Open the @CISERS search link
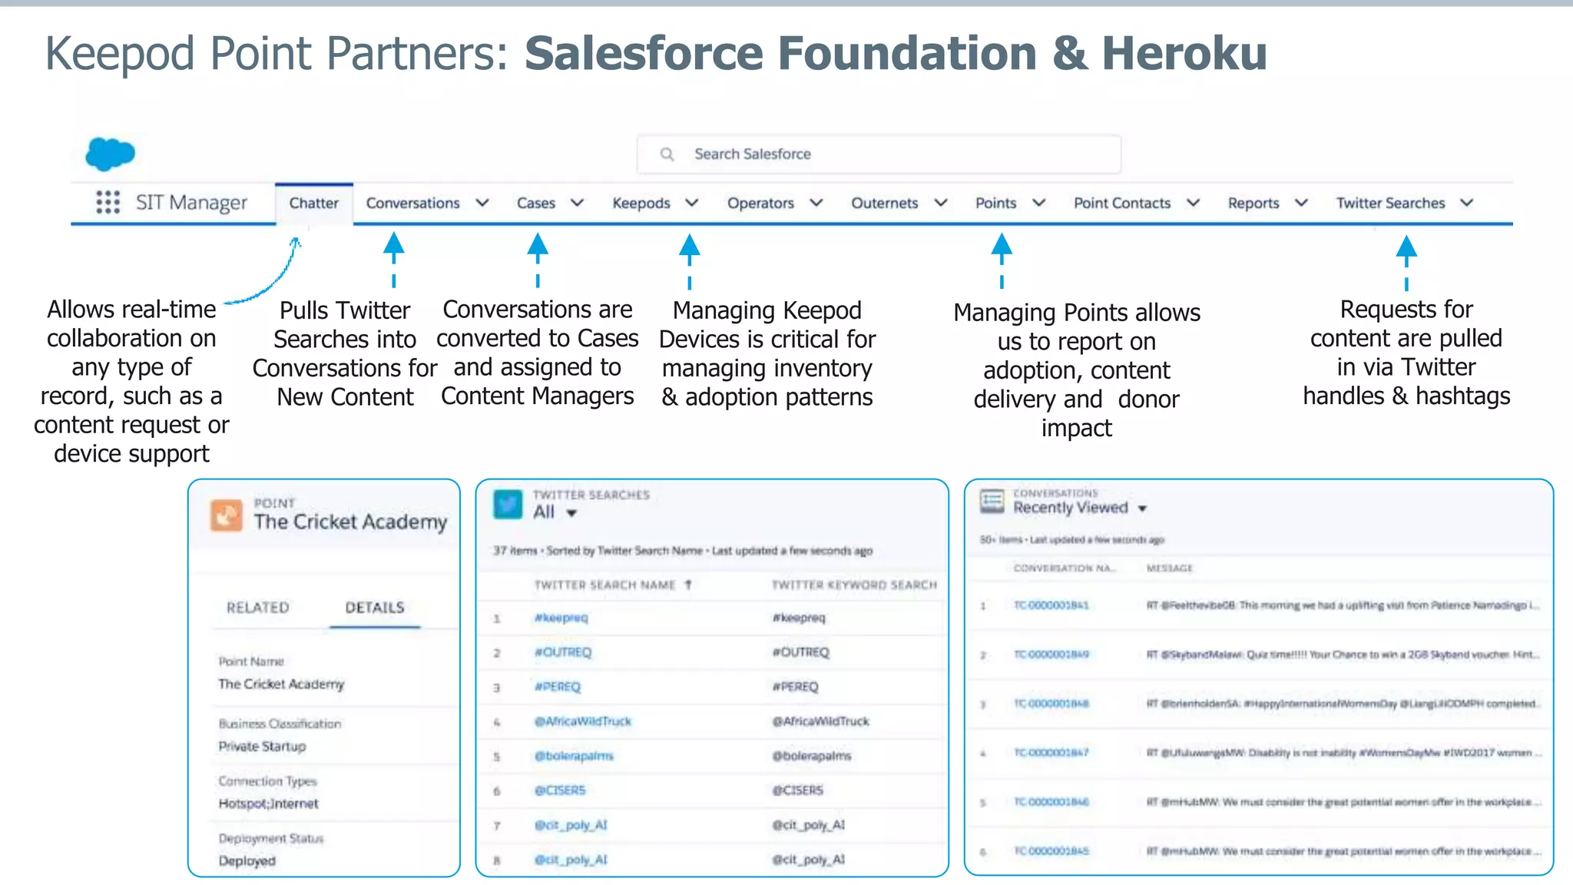 tap(560, 791)
